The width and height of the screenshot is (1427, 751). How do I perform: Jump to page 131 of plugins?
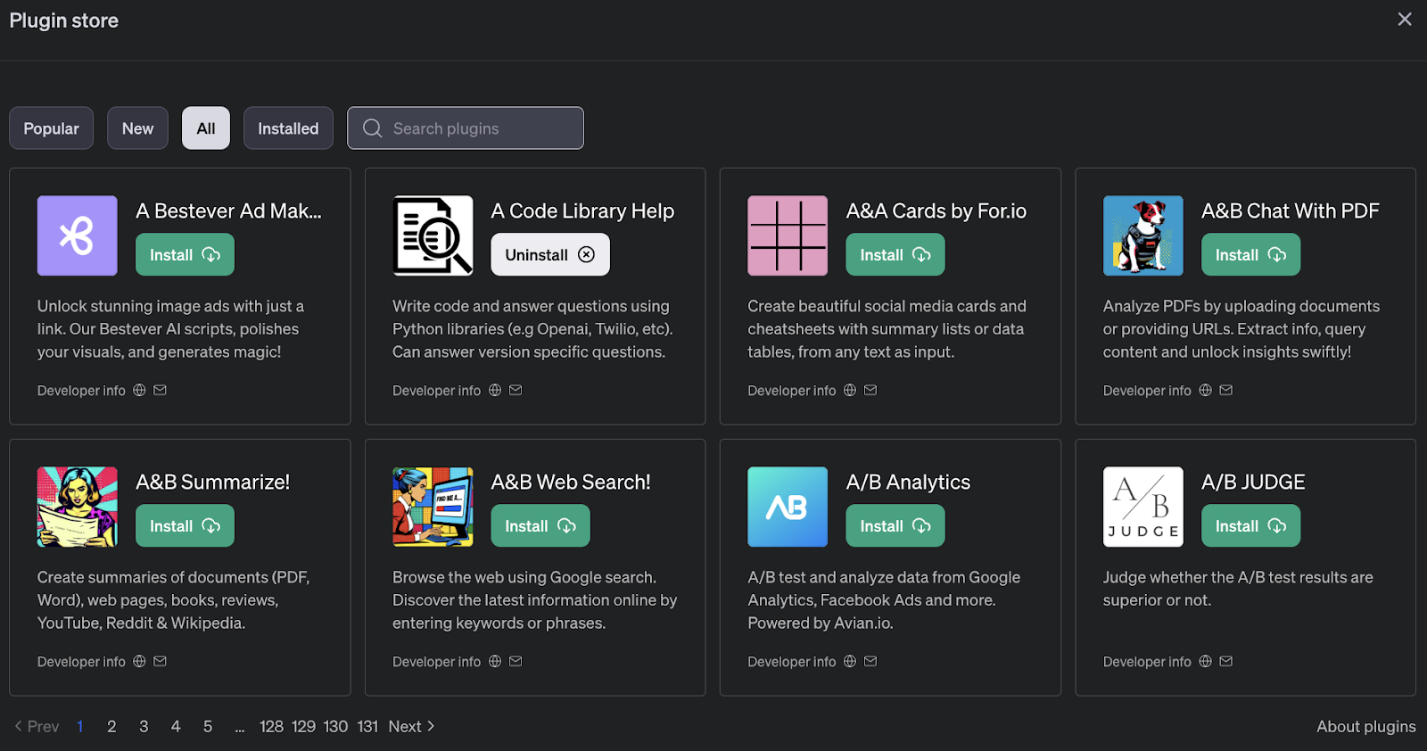click(367, 726)
